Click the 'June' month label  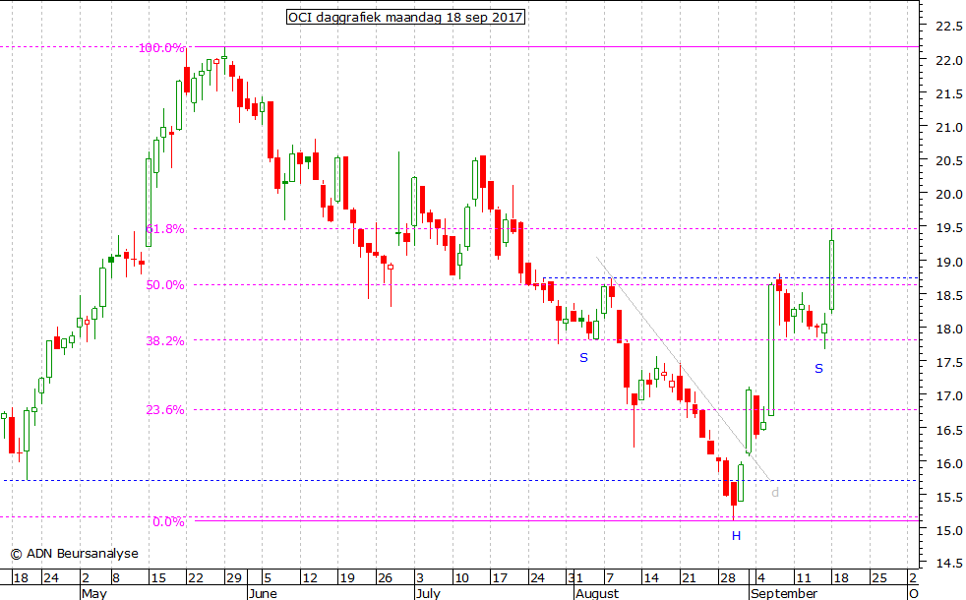point(263,593)
